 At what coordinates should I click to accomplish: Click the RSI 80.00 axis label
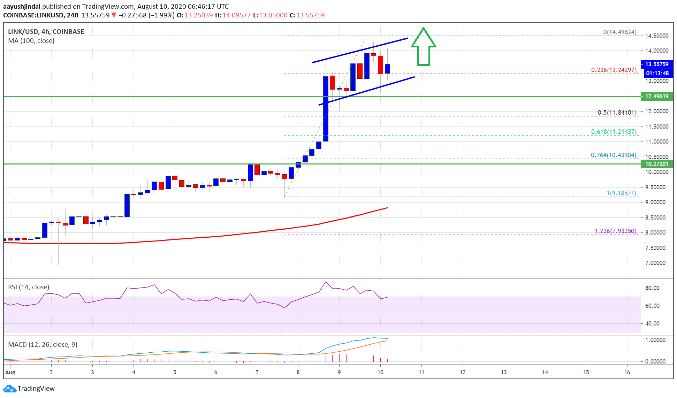coord(652,288)
